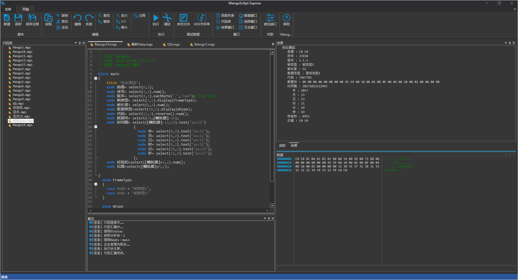Select 校验码.mgs in the code library

(19, 108)
